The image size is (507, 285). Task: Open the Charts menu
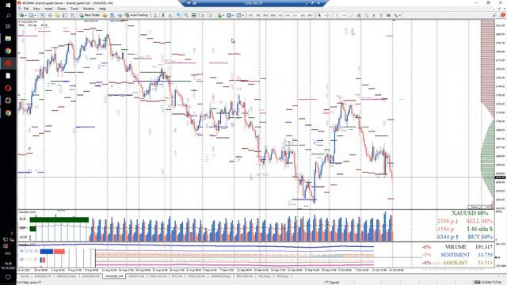[62, 9]
